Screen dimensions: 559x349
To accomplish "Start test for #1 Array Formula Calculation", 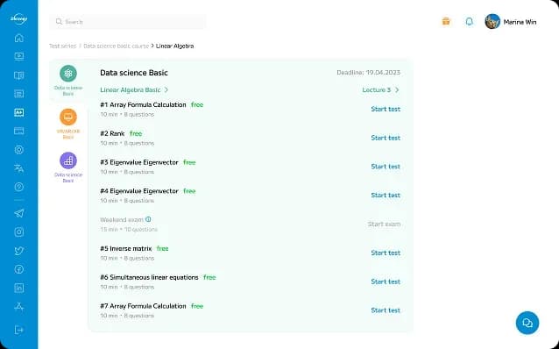I will point(386,109).
